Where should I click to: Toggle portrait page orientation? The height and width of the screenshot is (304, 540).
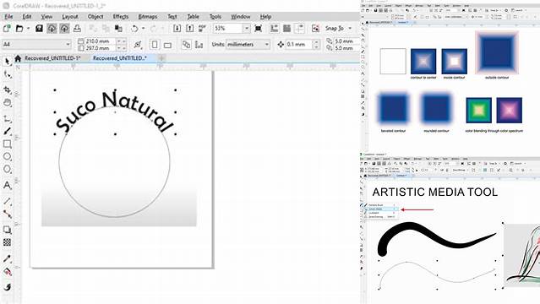(x=155, y=45)
